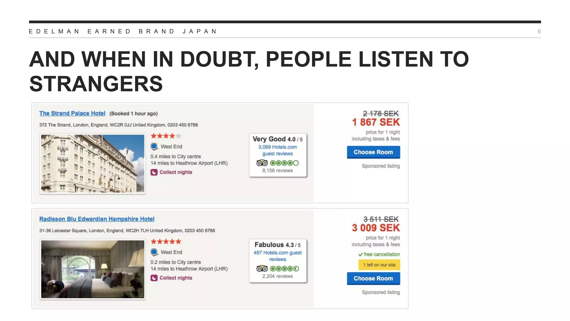
Task: Click Collect nights moon icon, second hotel
Action: (154, 278)
